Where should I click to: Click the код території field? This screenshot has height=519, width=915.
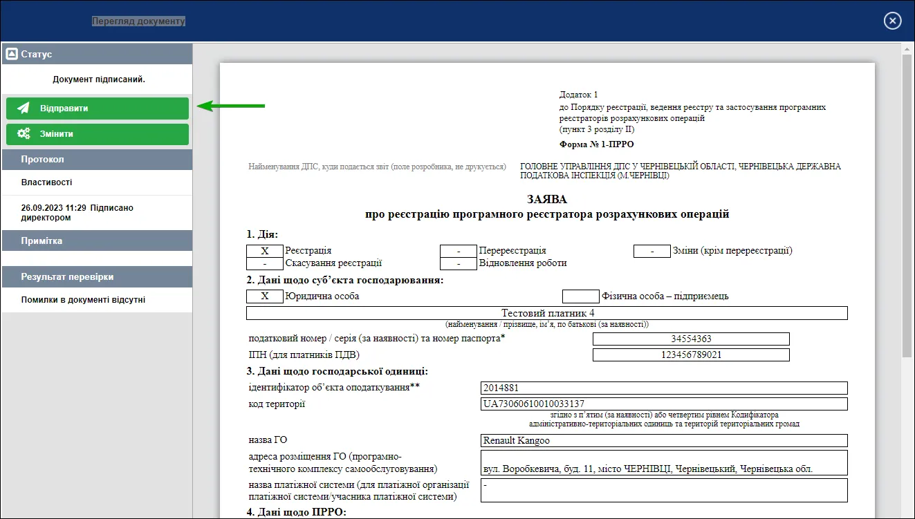tap(664, 404)
